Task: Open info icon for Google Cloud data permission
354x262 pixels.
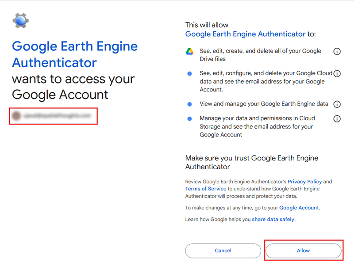Action: (x=337, y=73)
